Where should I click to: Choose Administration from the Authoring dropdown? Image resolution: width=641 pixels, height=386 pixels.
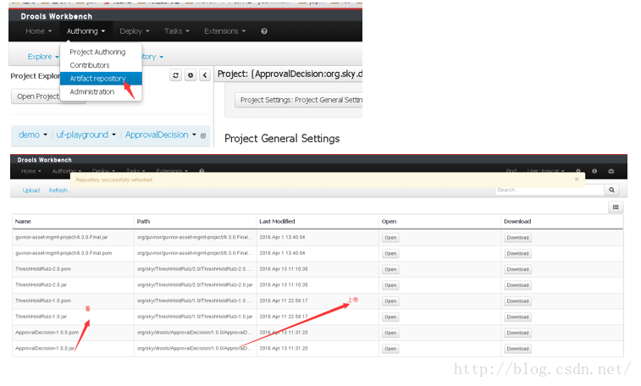pos(92,91)
